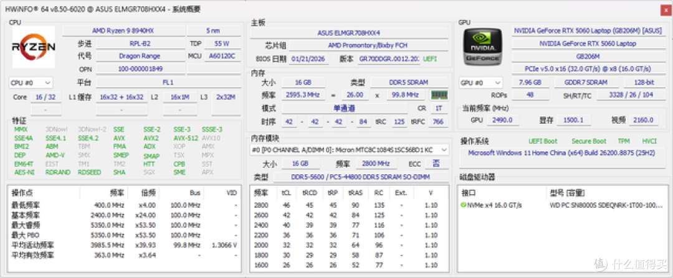This screenshot has width=673, height=278.
Task: Click the AMD Promontory/Bixby FCH chipset field
Action: (x=368, y=45)
